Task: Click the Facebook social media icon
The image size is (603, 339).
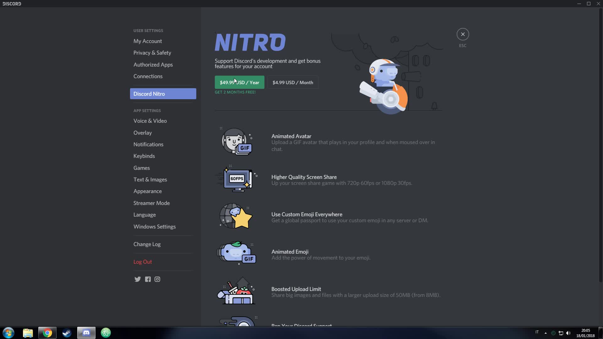Action: pyautogui.click(x=147, y=279)
